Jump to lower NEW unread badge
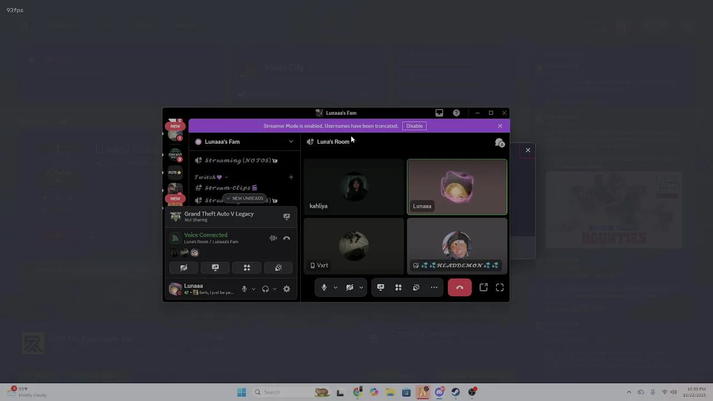This screenshot has height=401, width=713. tap(175, 198)
